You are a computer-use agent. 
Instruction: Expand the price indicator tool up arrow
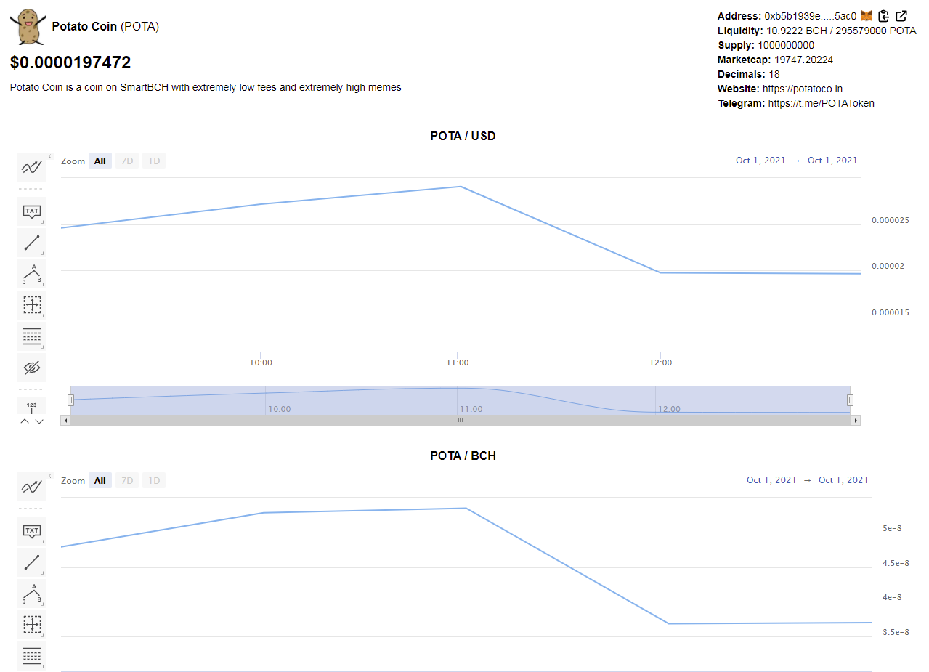pyautogui.click(x=25, y=421)
